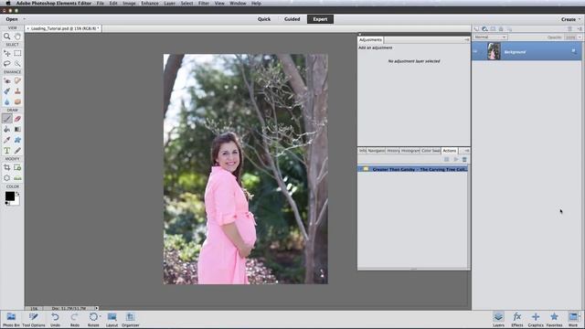Delete layer trash icon
Image resolution: width=585 pixels, height=329 pixels.
pos(569,28)
